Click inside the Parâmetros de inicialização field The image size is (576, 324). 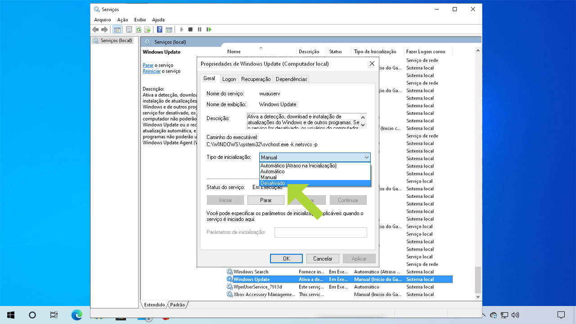pos(320,232)
